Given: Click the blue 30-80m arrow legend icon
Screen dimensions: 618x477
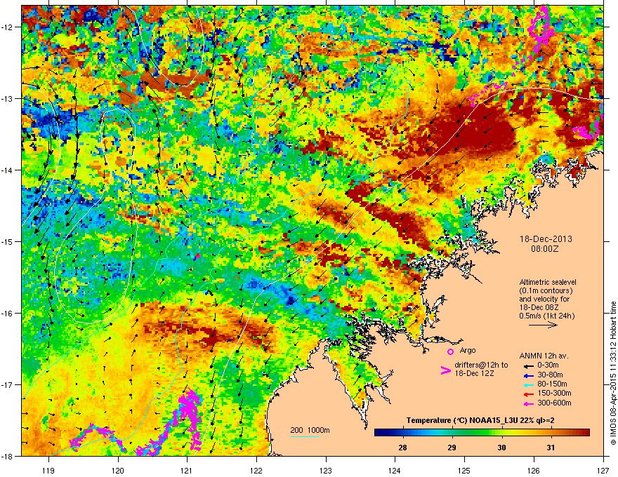Looking at the screenshot, I should (527, 375).
